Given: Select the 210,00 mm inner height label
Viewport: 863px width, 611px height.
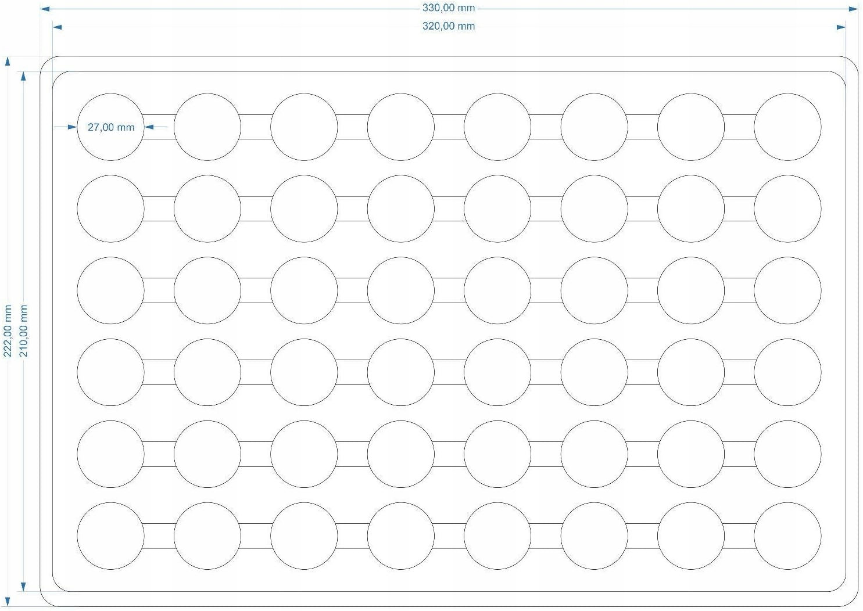Looking at the screenshot, I should 24,331.
